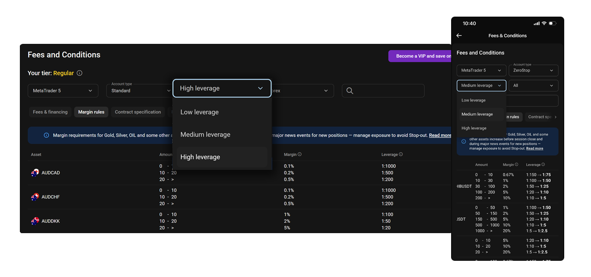
Task: Tap info icon beside mobile Margin header
Action: [x=517, y=164]
